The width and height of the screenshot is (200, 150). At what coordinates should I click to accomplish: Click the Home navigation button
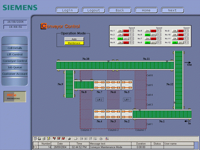point(146,10)
